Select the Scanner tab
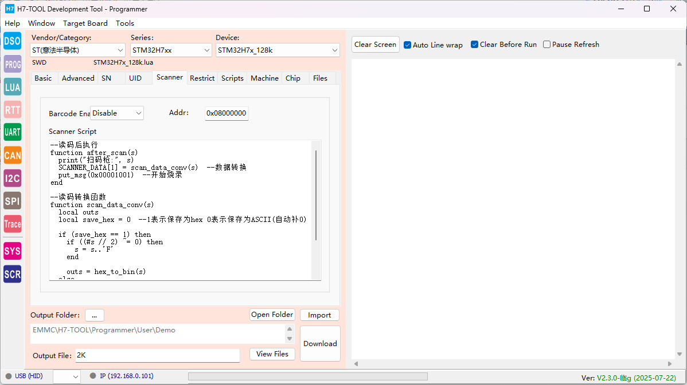Screen dimensions: 687x385 [x=170, y=77]
